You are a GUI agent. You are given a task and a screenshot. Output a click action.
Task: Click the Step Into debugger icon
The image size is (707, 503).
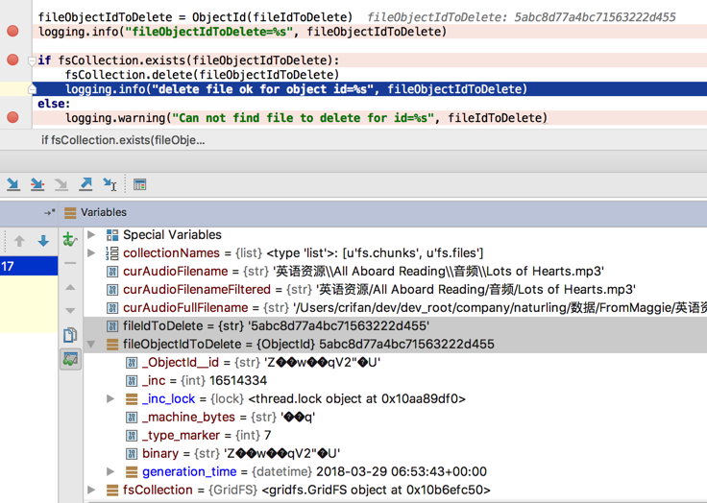[x=37, y=184]
